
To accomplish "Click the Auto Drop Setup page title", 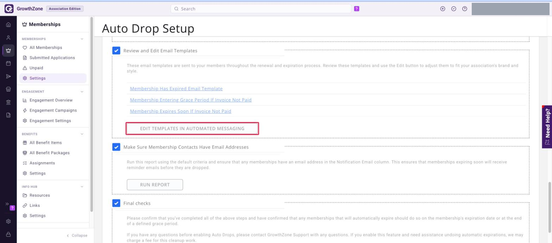I will 148,29.
